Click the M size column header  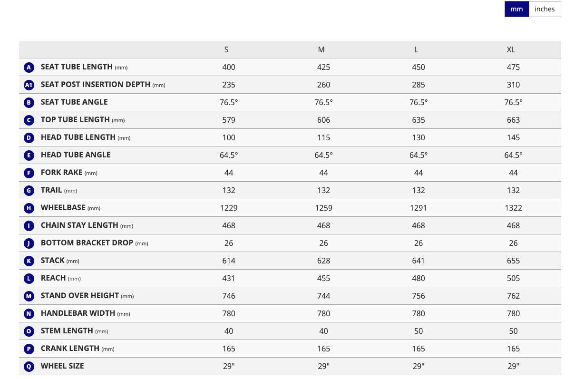tap(321, 50)
